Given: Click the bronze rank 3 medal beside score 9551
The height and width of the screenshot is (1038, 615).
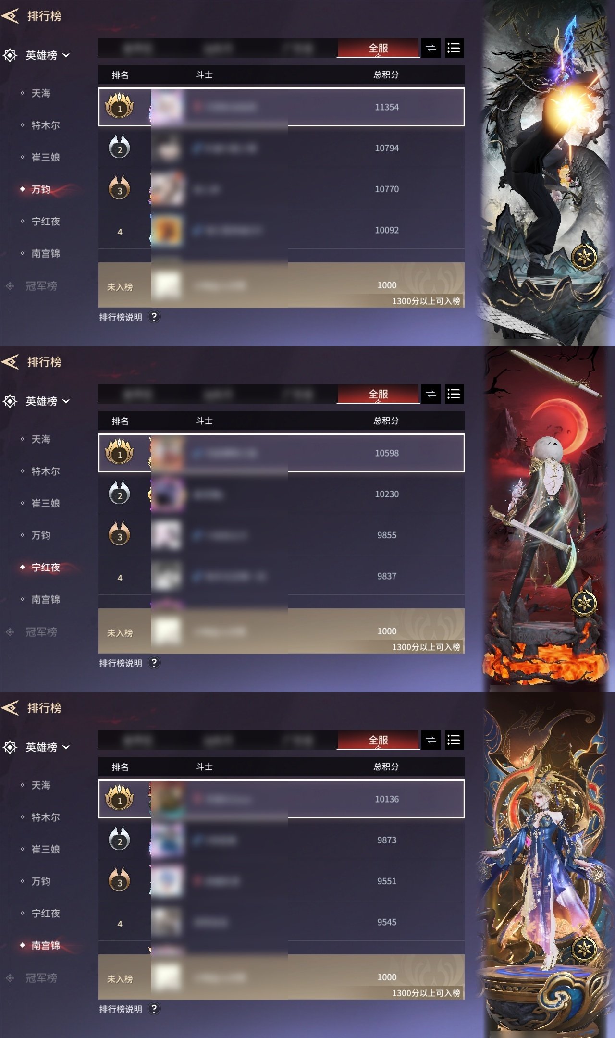Looking at the screenshot, I should click(x=119, y=880).
